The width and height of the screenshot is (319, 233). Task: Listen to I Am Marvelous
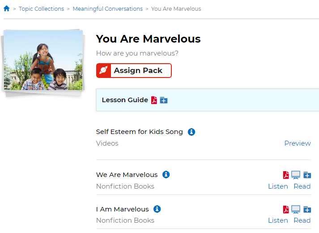click(278, 220)
